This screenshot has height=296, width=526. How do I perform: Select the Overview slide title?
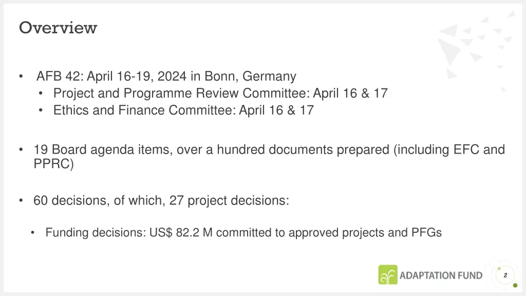pyautogui.click(x=58, y=28)
